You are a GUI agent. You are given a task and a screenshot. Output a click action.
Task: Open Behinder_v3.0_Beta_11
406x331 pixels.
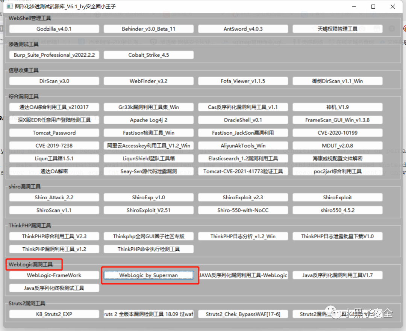pos(148,29)
